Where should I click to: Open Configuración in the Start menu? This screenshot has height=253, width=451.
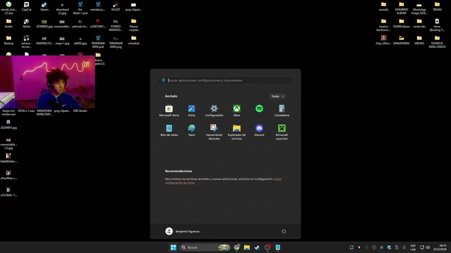point(214,111)
